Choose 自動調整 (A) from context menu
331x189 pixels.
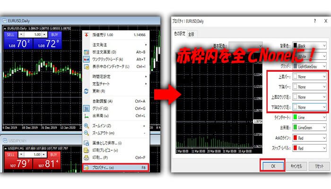[x=116, y=101]
